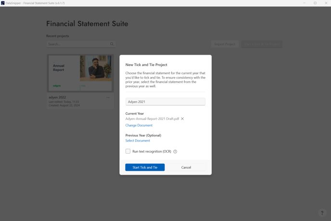Image resolution: width=331 pixels, height=221 pixels.
Task: Click the DataSnipper app icon in title bar
Action: point(2,3)
